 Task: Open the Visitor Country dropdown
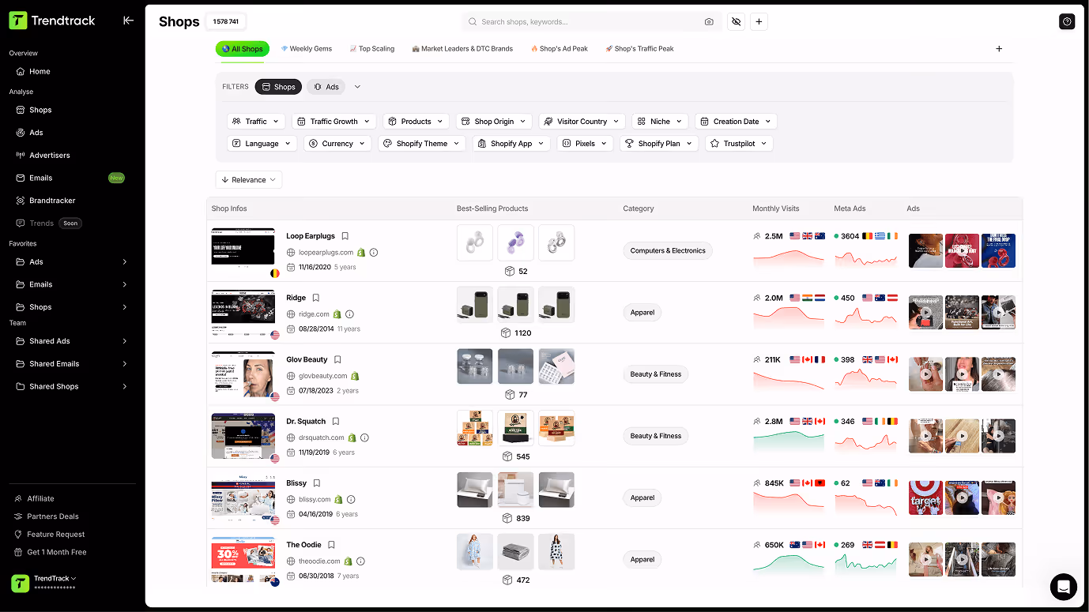click(x=582, y=122)
